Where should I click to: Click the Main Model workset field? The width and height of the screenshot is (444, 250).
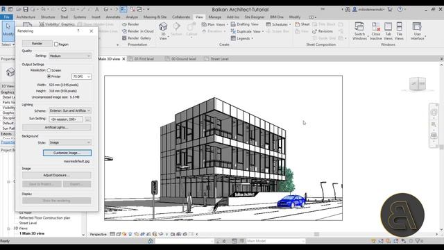275,241
